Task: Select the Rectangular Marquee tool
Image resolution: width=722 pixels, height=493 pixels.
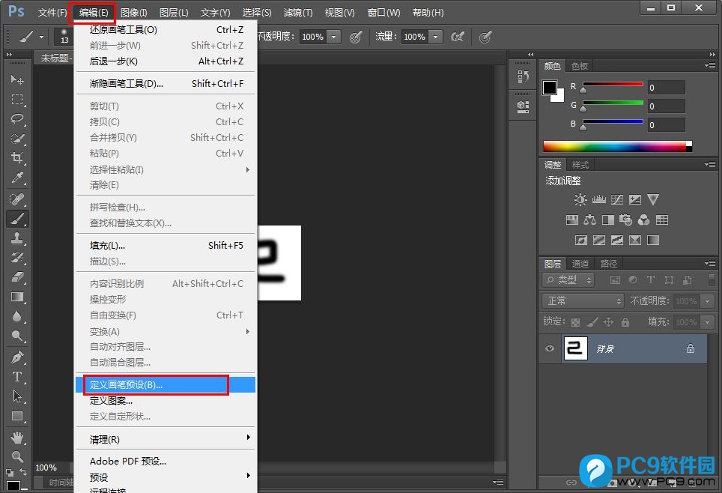Action: [17, 100]
